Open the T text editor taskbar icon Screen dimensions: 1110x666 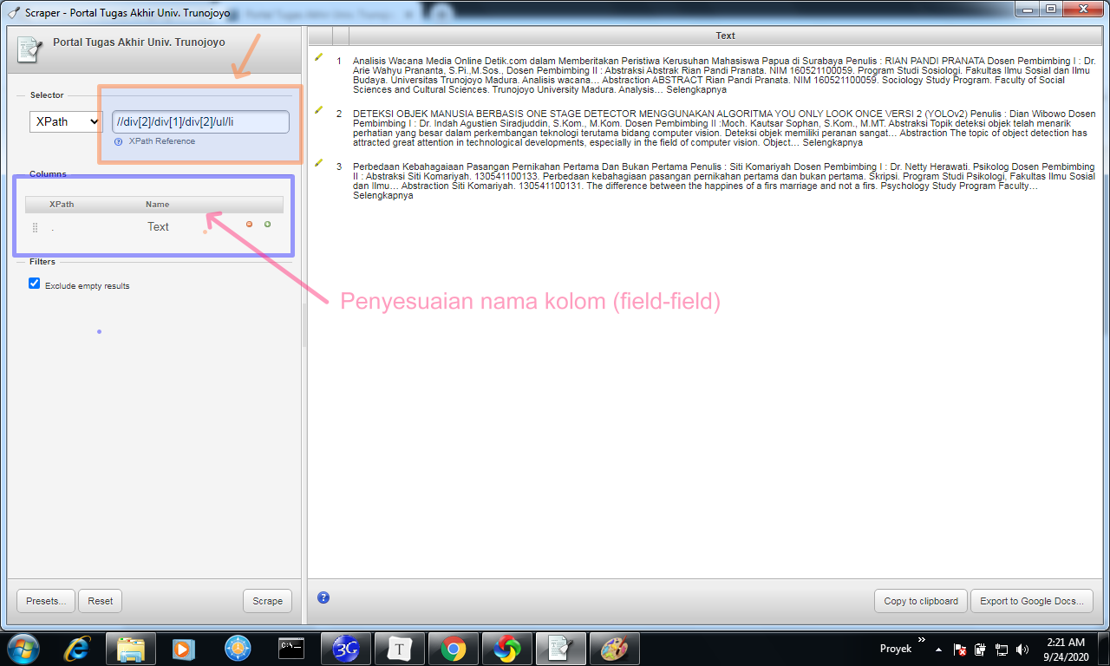400,649
